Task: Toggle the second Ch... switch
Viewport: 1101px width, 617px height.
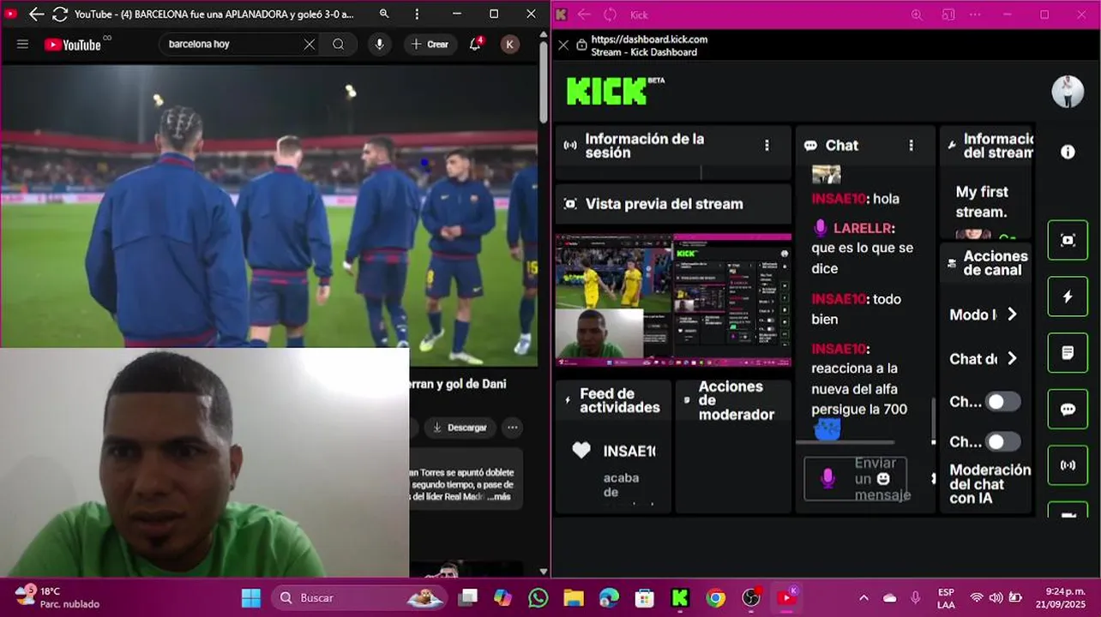Action: pyautogui.click(x=1003, y=442)
